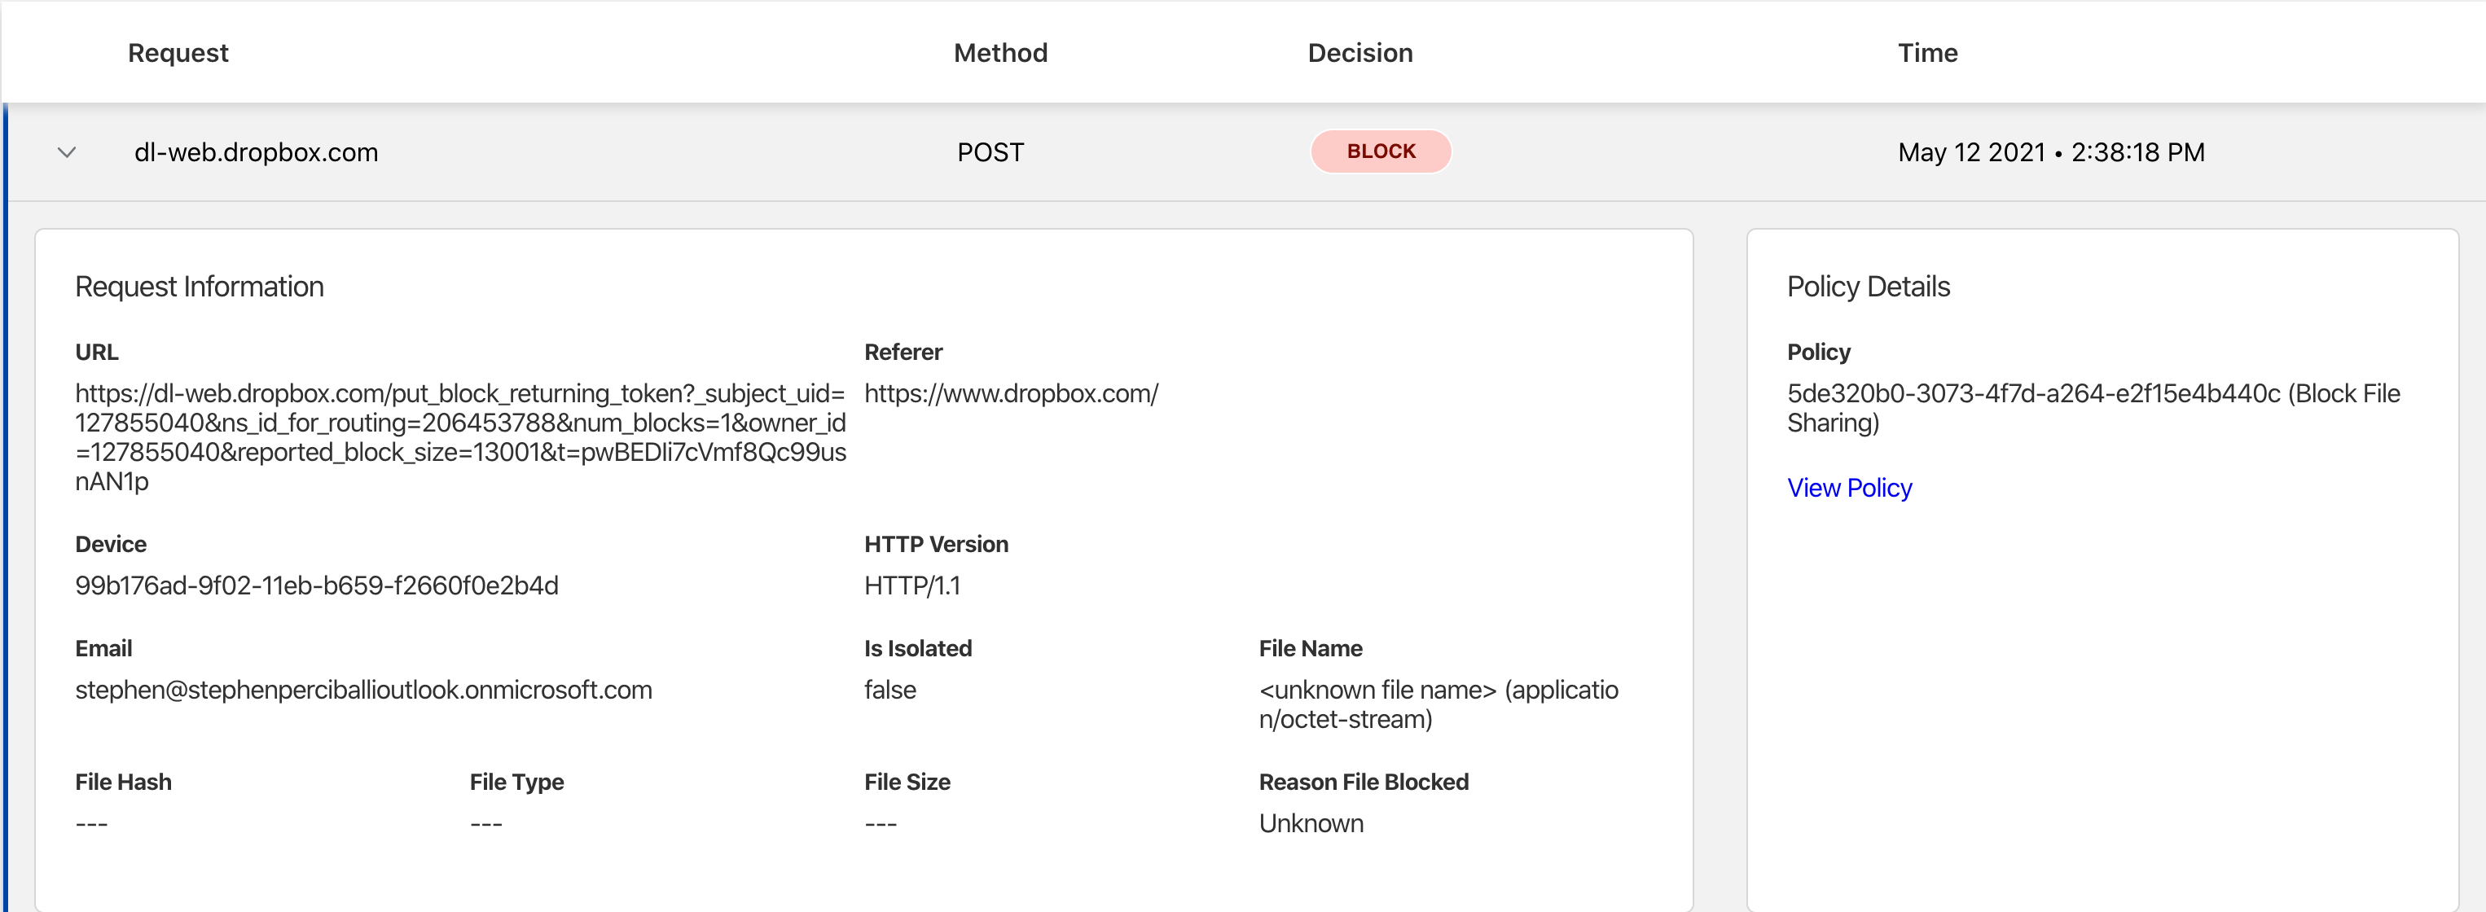The image size is (2486, 912).
Task: Open the View Policy link
Action: (x=1848, y=488)
